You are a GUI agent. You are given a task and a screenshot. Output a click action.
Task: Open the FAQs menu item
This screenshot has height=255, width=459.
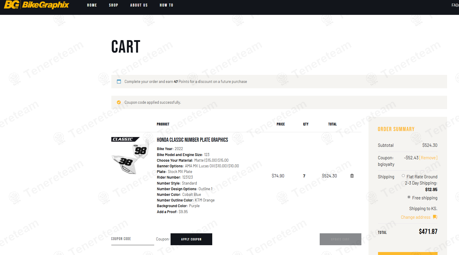pos(455,5)
